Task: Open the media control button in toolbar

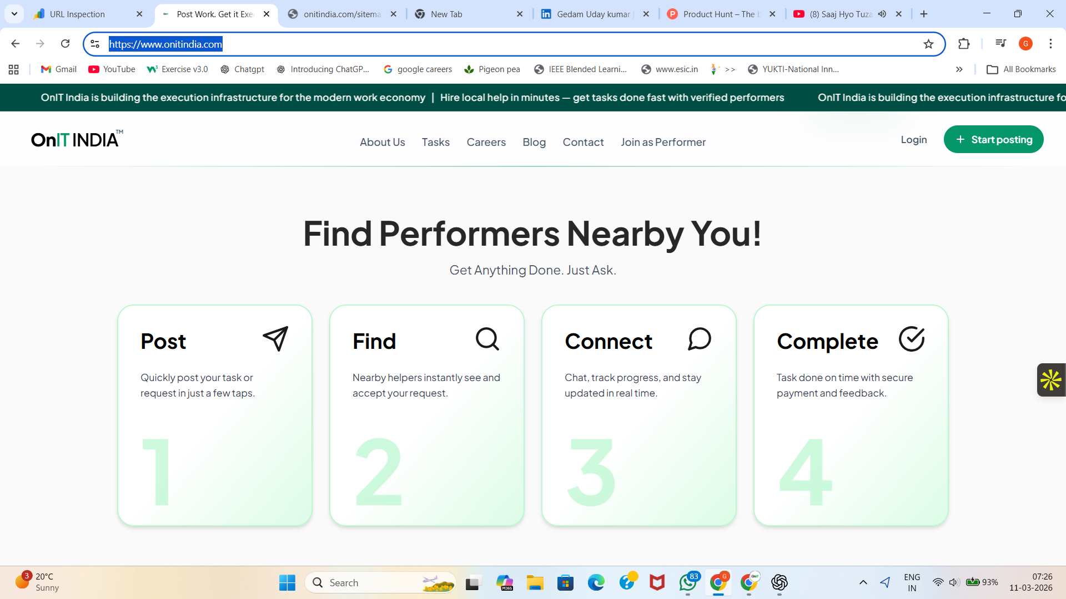Action: pyautogui.click(x=1000, y=44)
